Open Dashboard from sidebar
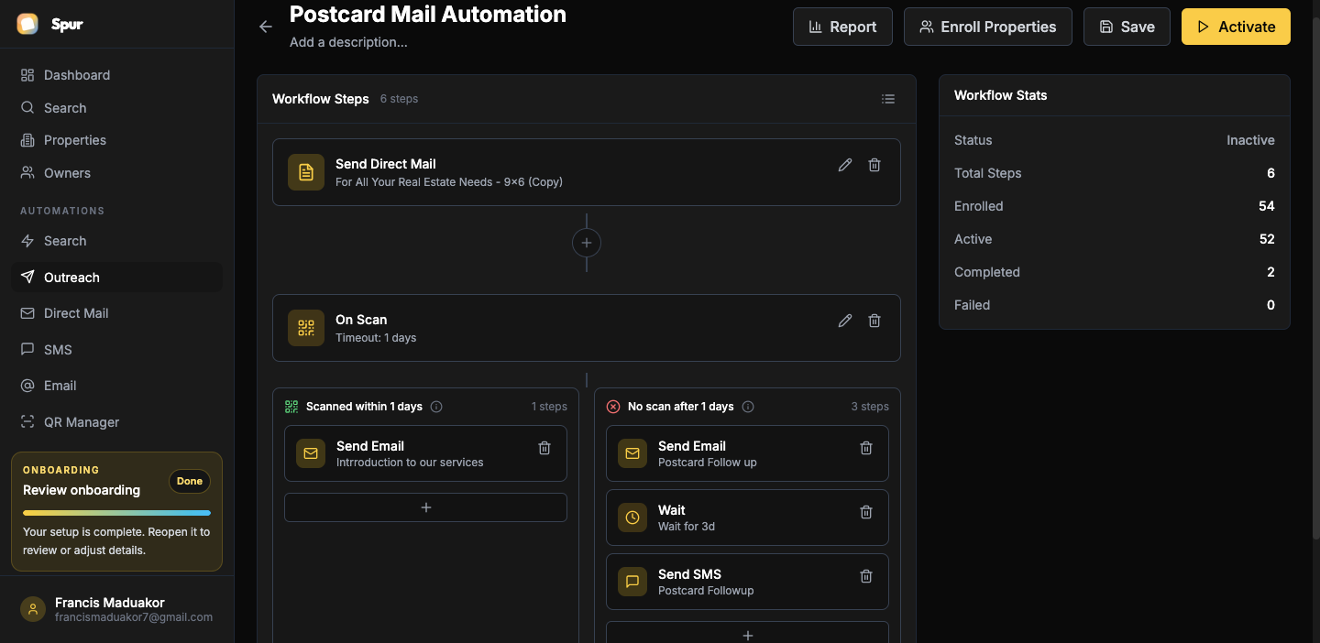 116,75
